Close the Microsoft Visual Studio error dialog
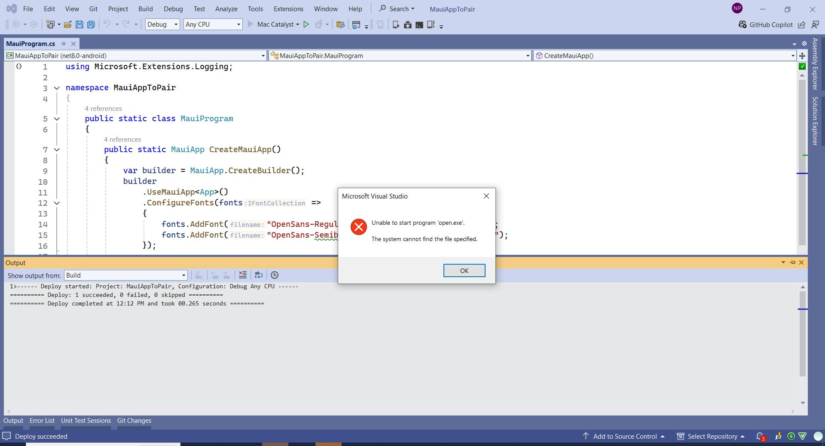The height and width of the screenshot is (446, 825). (486, 196)
